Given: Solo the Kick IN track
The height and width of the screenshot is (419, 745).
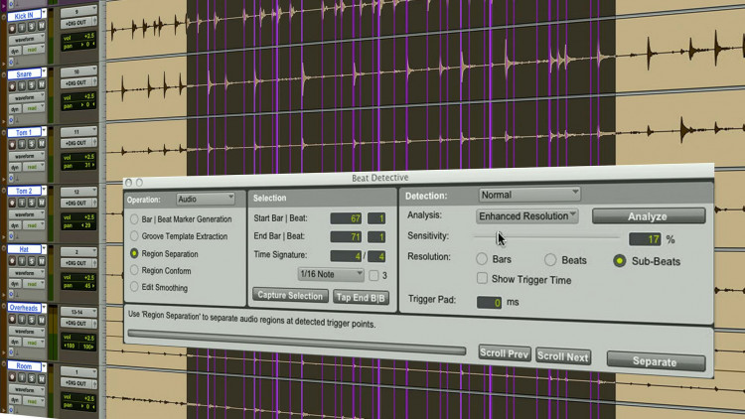Looking at the screenshot, I should 32,27.
